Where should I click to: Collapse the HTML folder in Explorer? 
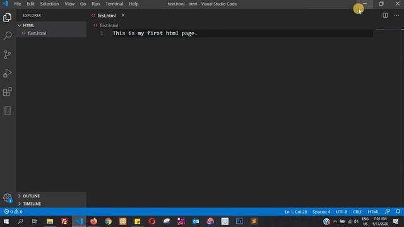coord(52,25)
